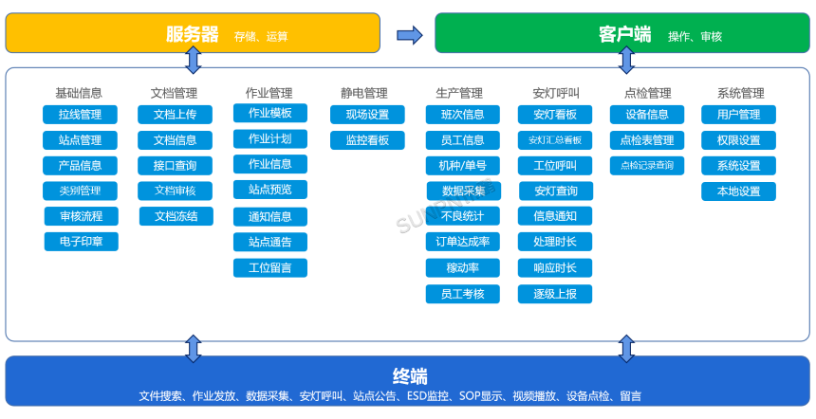This screenshot has height=419, width=816.
Task: Click 点检记录查询 button
Action: pyautogui.click(x=647, y=166)
